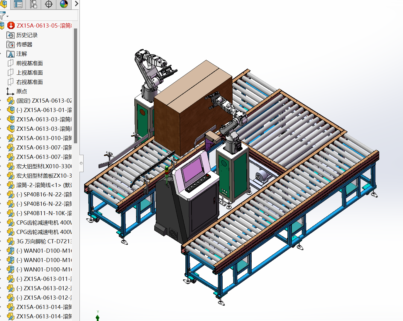Click the 注解 annotations folder icon
The width and height of the screenshot is (403, 321).
[x=11, y=54]
